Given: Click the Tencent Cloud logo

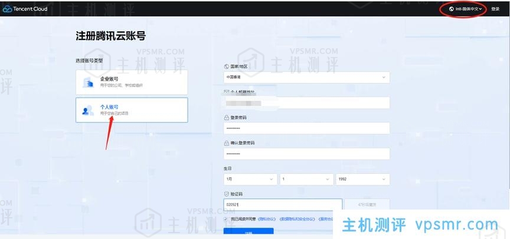Looking at the screenshot, I should (x=25, y=9).
